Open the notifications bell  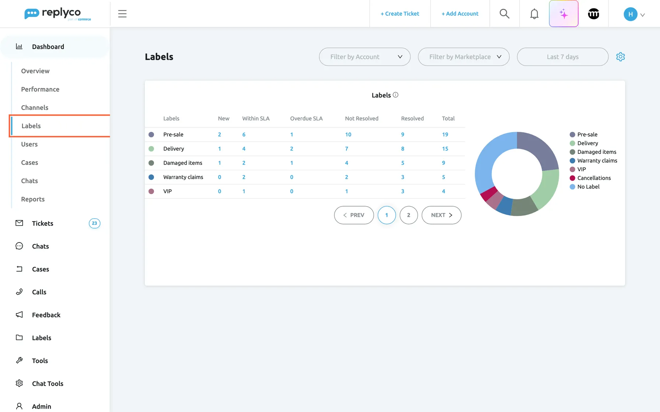pos(534,14)
